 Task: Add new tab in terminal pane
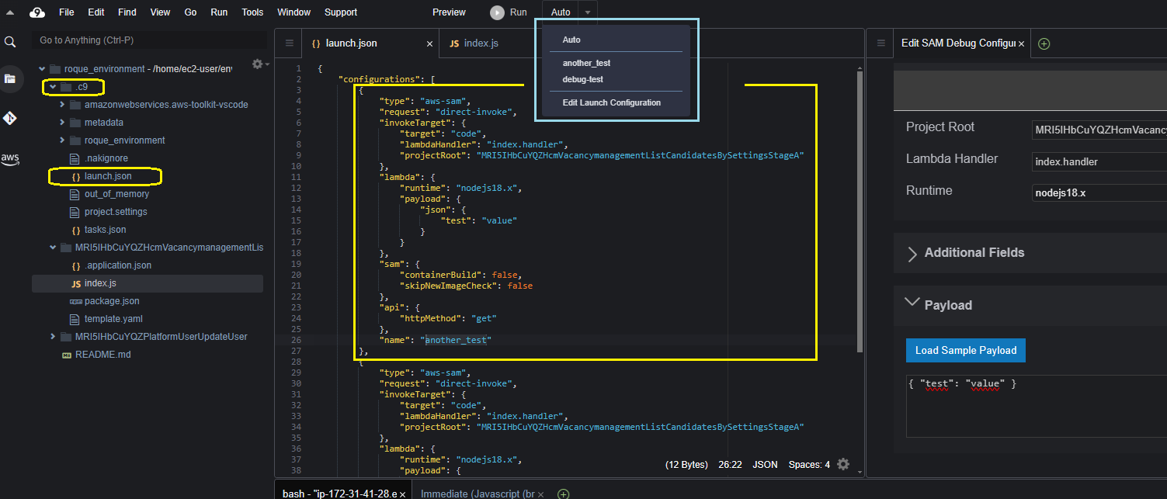(564, 494)
